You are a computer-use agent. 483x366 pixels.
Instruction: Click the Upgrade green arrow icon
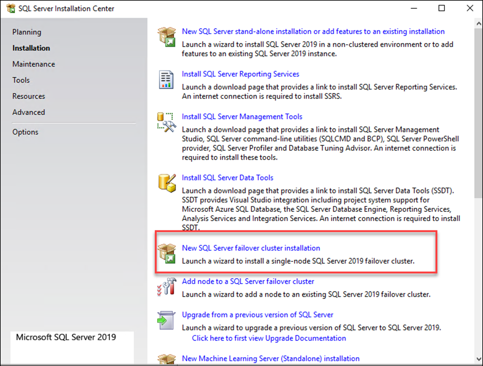coord(166,320)
